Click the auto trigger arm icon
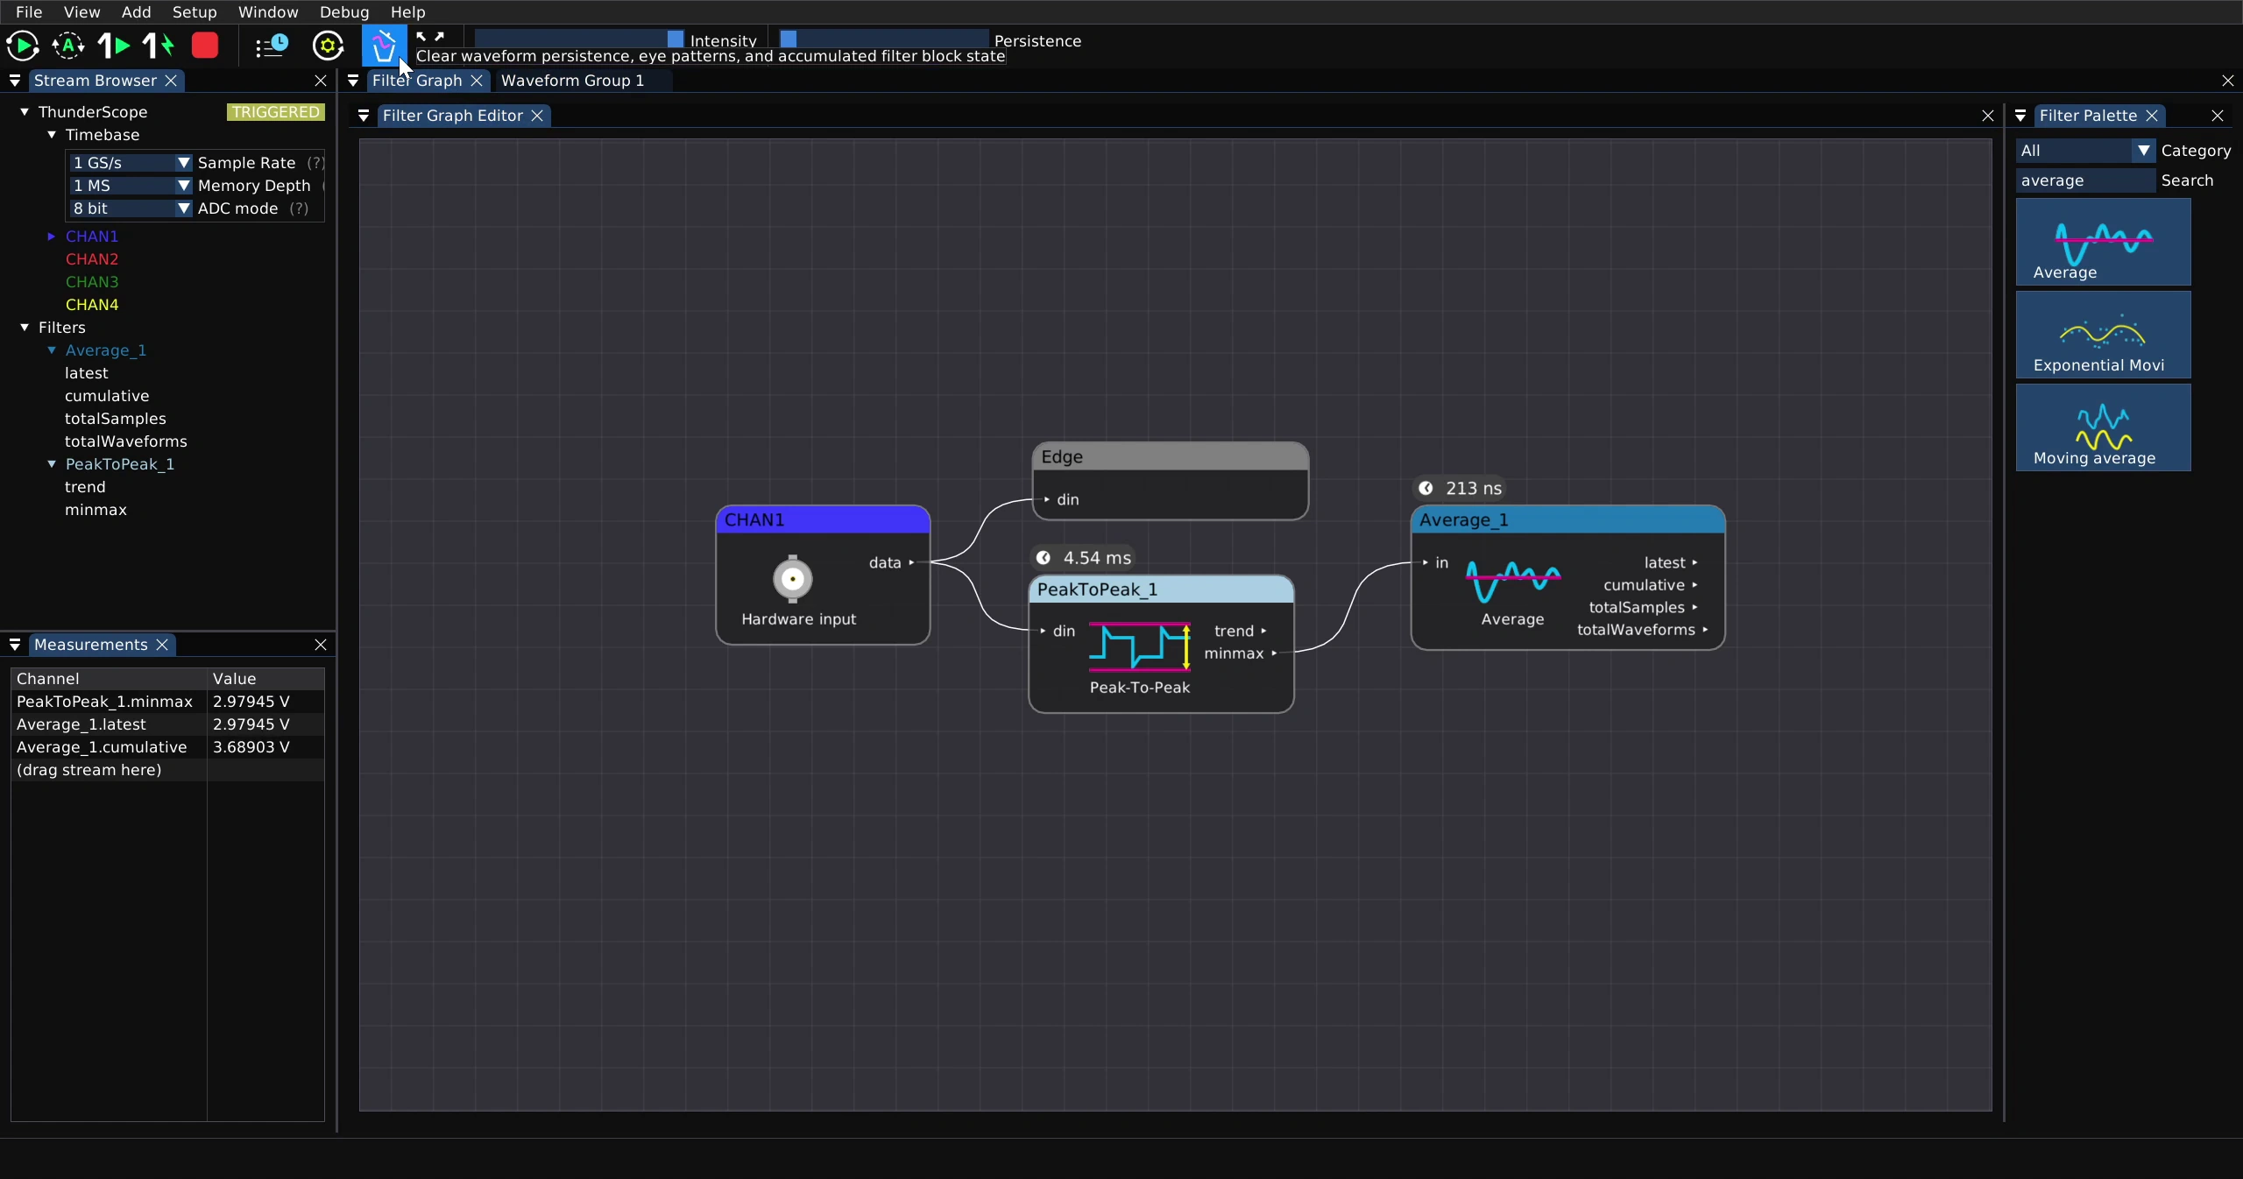 pyautogui.click(x=68, y=46)
